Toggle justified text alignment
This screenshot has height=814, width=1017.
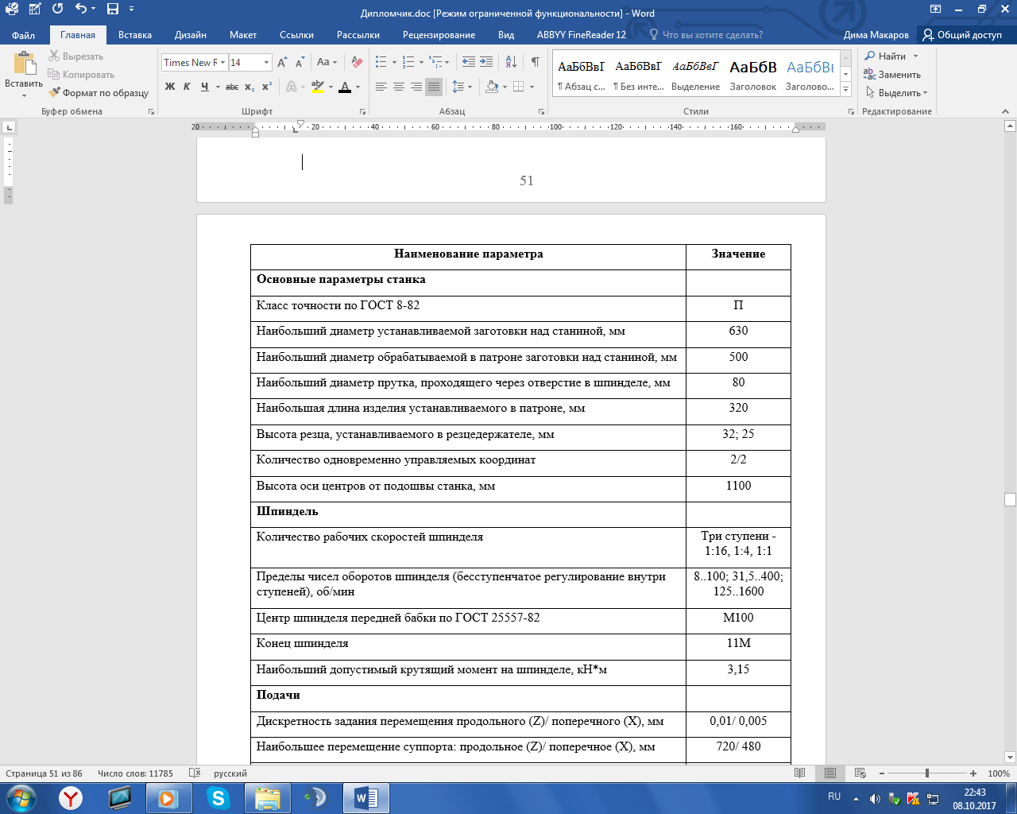point(434,87)
